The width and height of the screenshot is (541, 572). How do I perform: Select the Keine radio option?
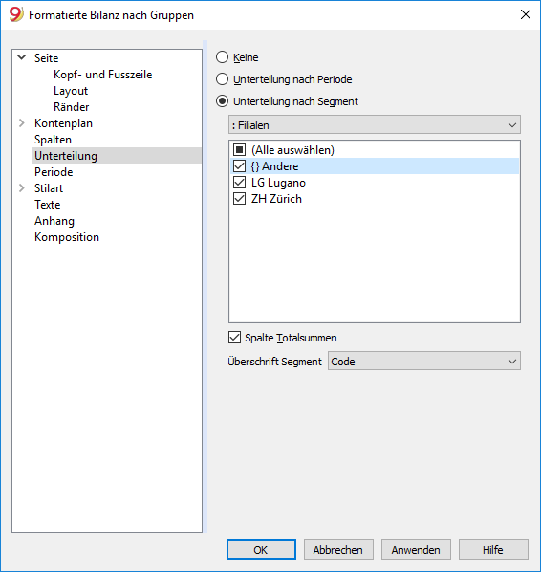(x=223, y=57)
